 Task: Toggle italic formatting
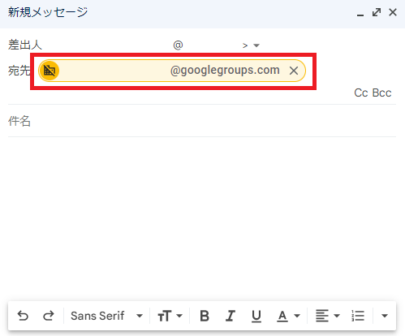(x=231, y=316)
